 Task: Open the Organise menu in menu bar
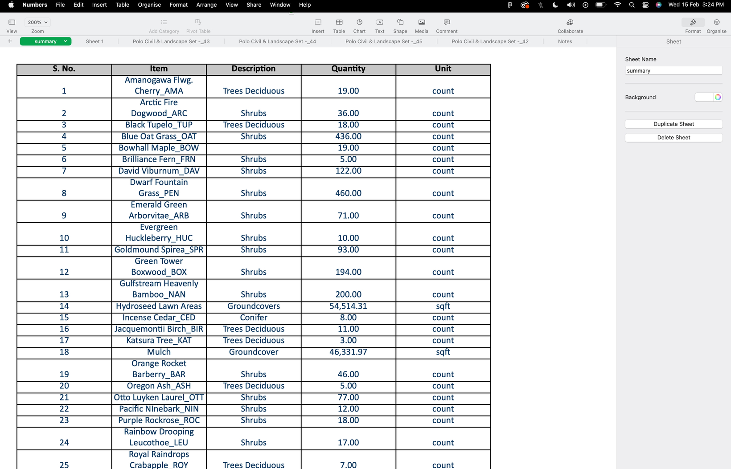pyautogui.click(x=149, y=5)
